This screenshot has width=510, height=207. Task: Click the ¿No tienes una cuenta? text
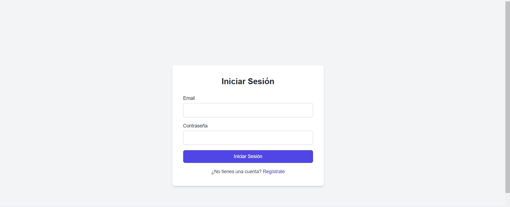pyautogui.click(x=236, y=171)
